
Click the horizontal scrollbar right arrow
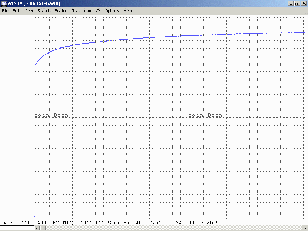pos(305,228)
